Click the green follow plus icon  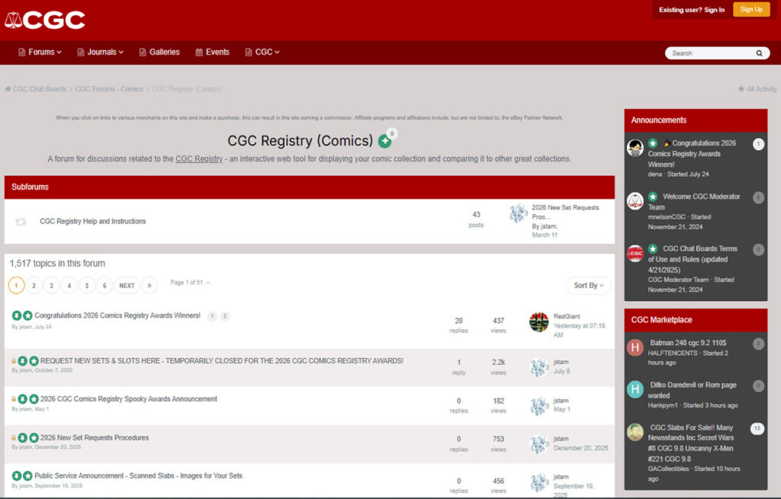tap(384, 141)
